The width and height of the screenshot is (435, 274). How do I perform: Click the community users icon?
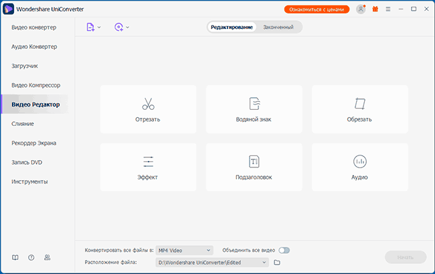click(47, 258)
